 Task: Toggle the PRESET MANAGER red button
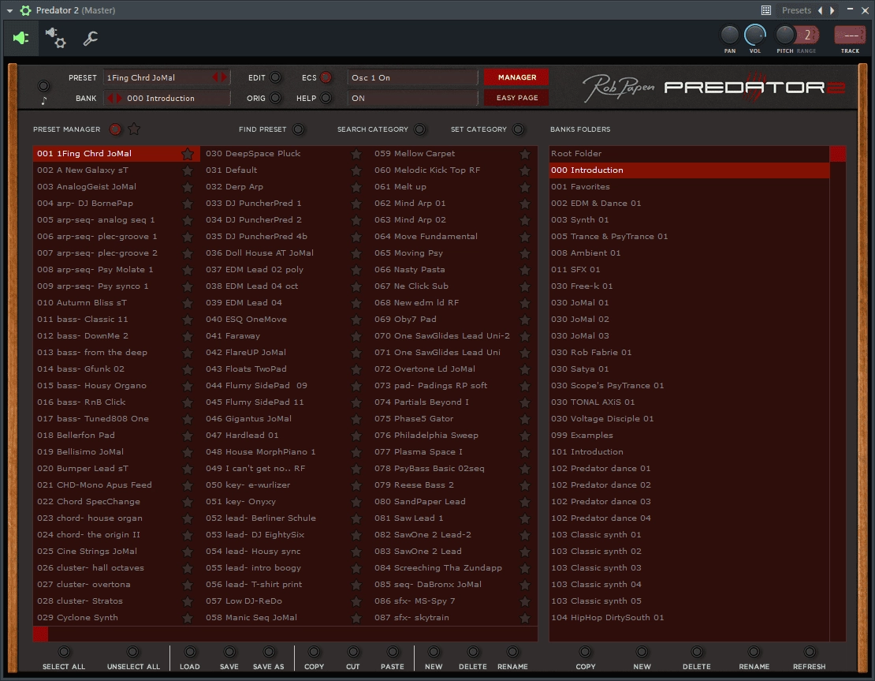coord(115,129)
